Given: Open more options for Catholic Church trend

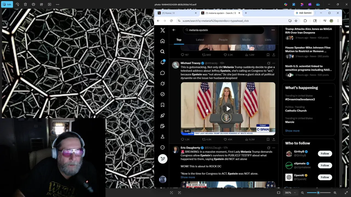Looking at the screenshot, I should (x=330, y=108).
